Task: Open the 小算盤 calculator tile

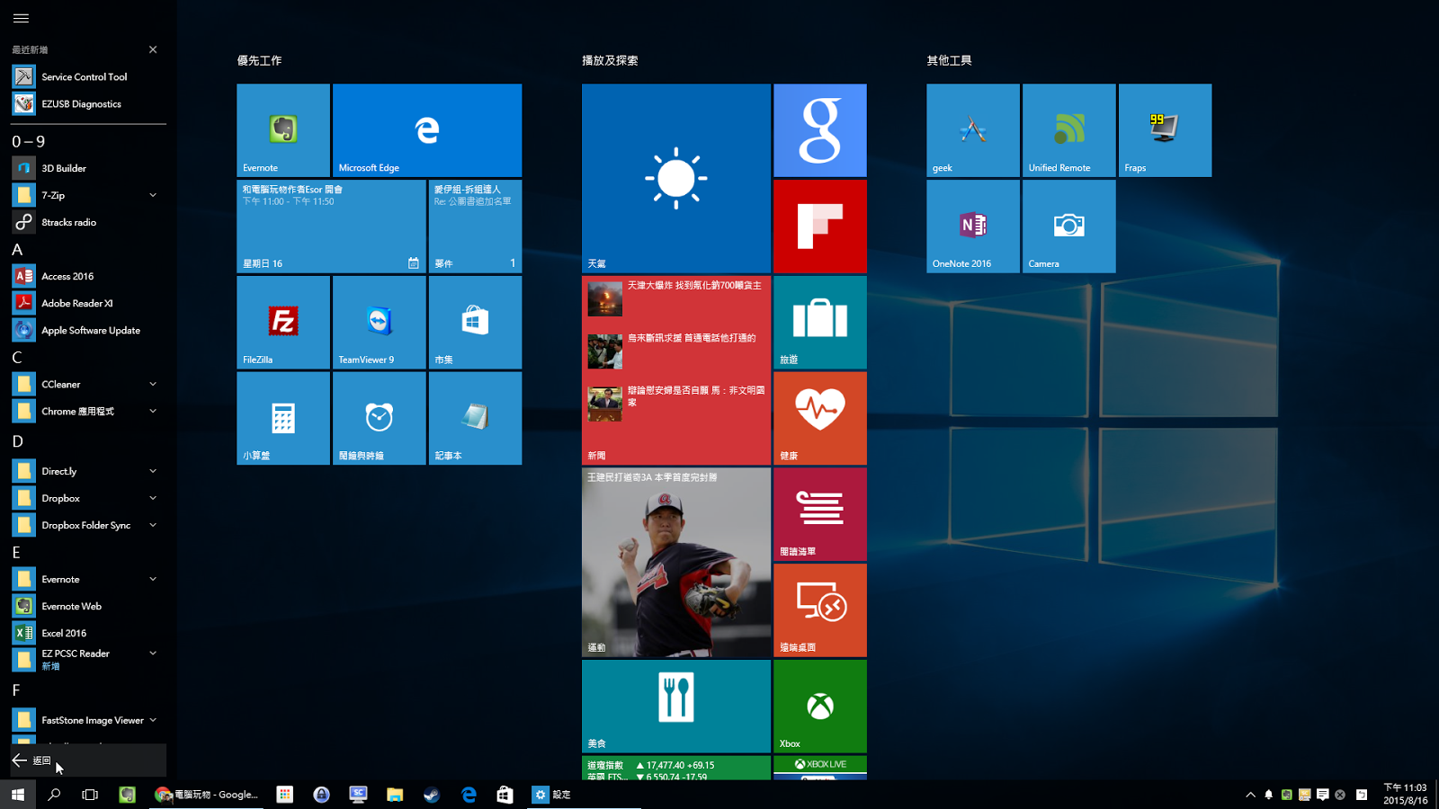Action: pos(283,418)
